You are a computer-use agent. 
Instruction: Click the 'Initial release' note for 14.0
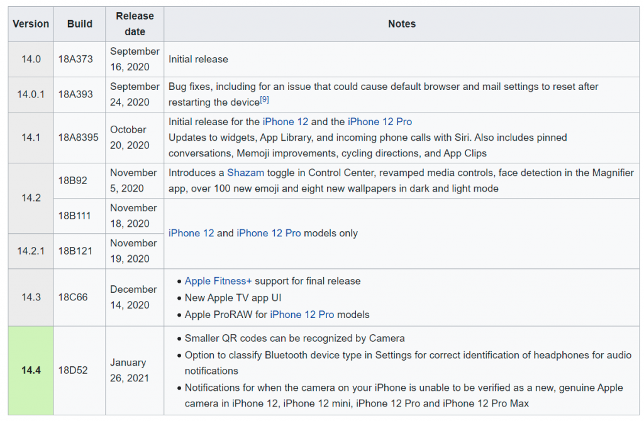click(x=198, y=59)
